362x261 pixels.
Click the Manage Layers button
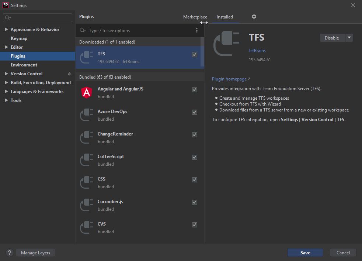point(35,253)
